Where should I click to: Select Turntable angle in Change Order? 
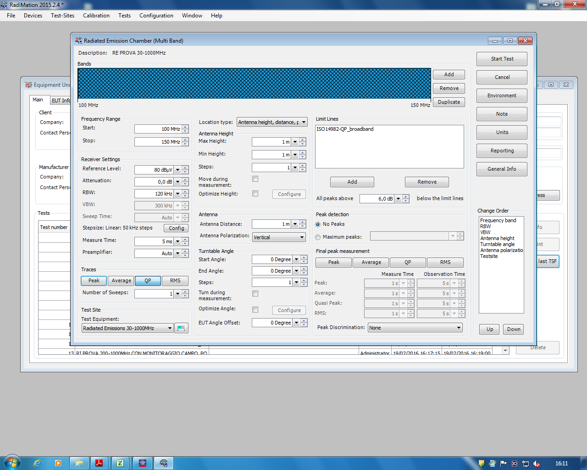tap(497, 244)
